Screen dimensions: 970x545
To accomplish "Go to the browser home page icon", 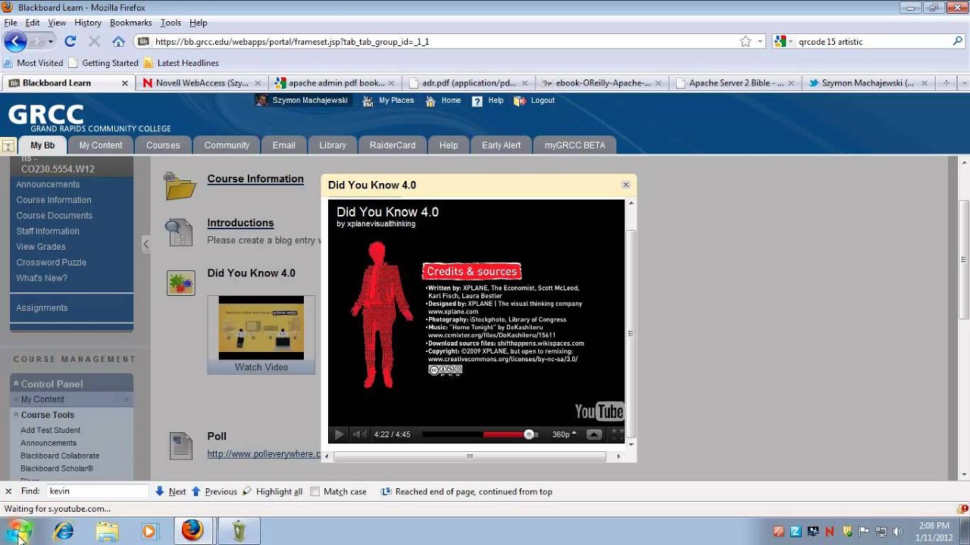I will click(x=118, y=42).
